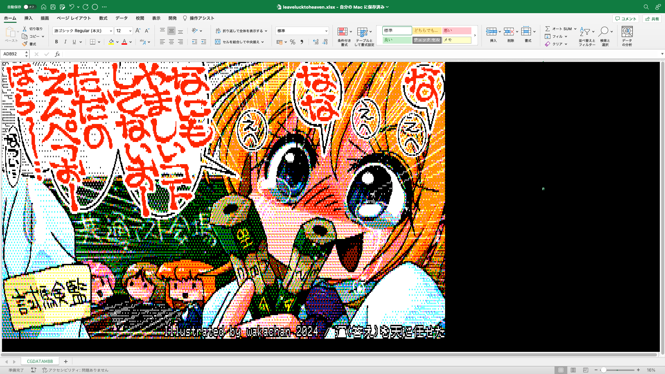665x374 pixels.
Task: Apply percent style icon
Action: [x=293, y=42]
